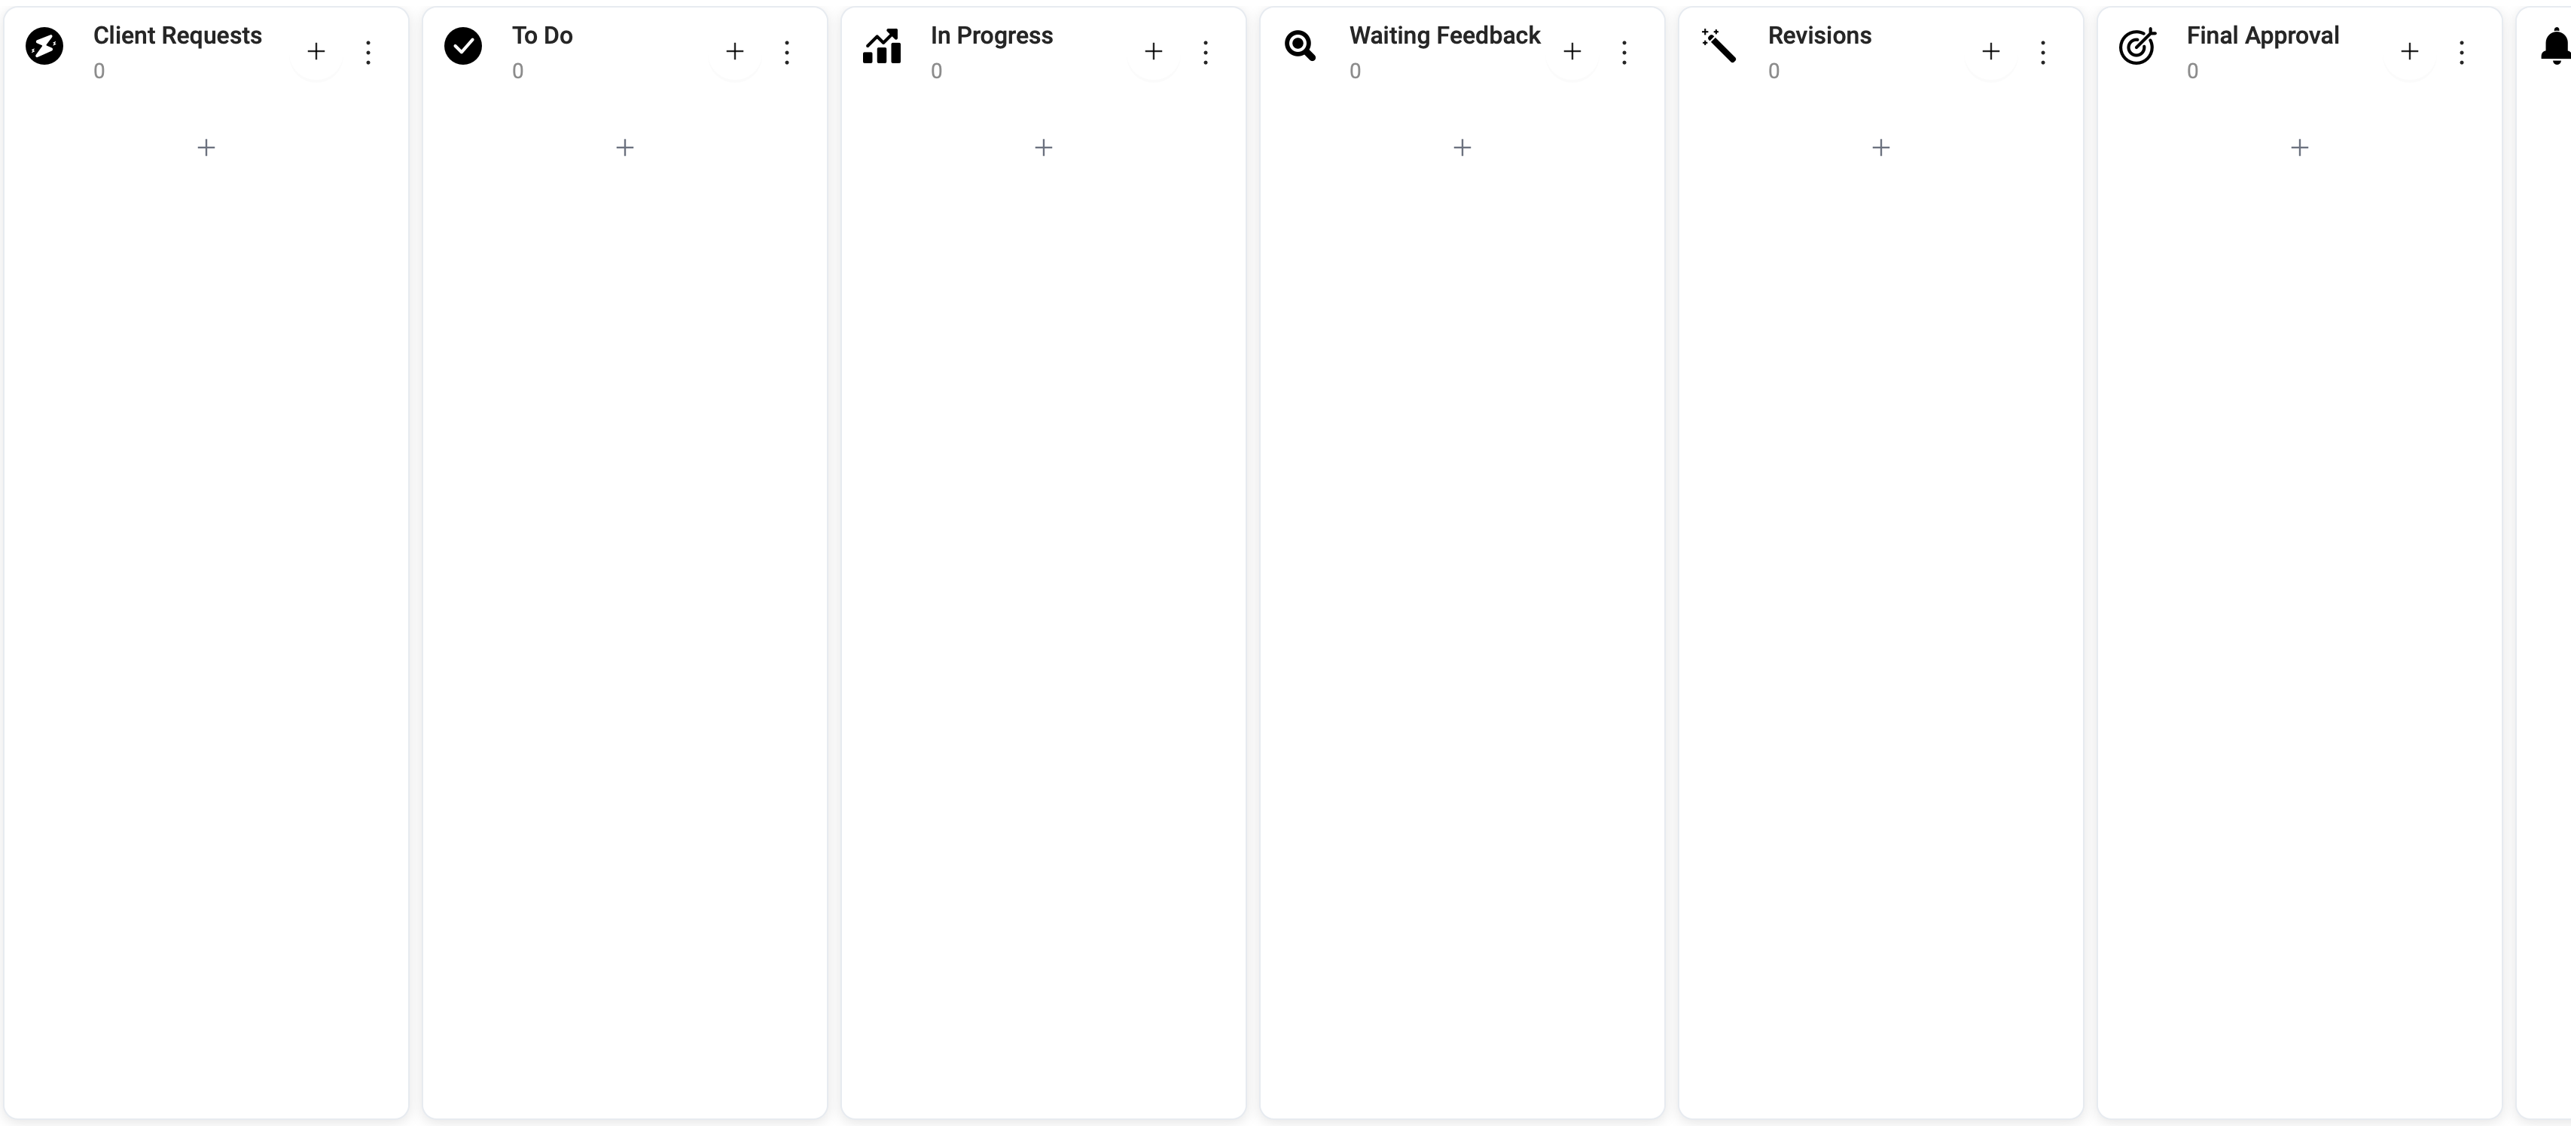Click the Revisions magic wand icon
The height and width of the screenshot is (1126, 2571).
point(1719,44)
